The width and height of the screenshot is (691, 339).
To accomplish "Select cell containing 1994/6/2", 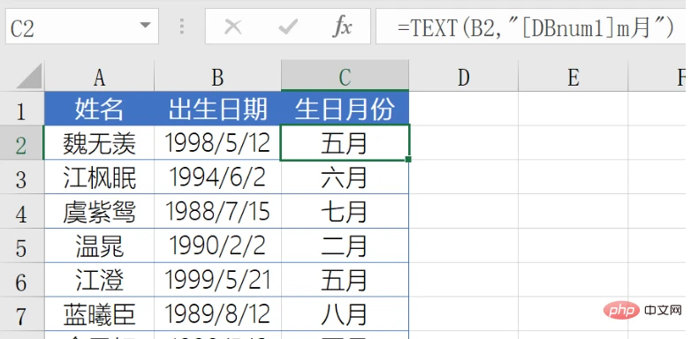I will point(217,177).
